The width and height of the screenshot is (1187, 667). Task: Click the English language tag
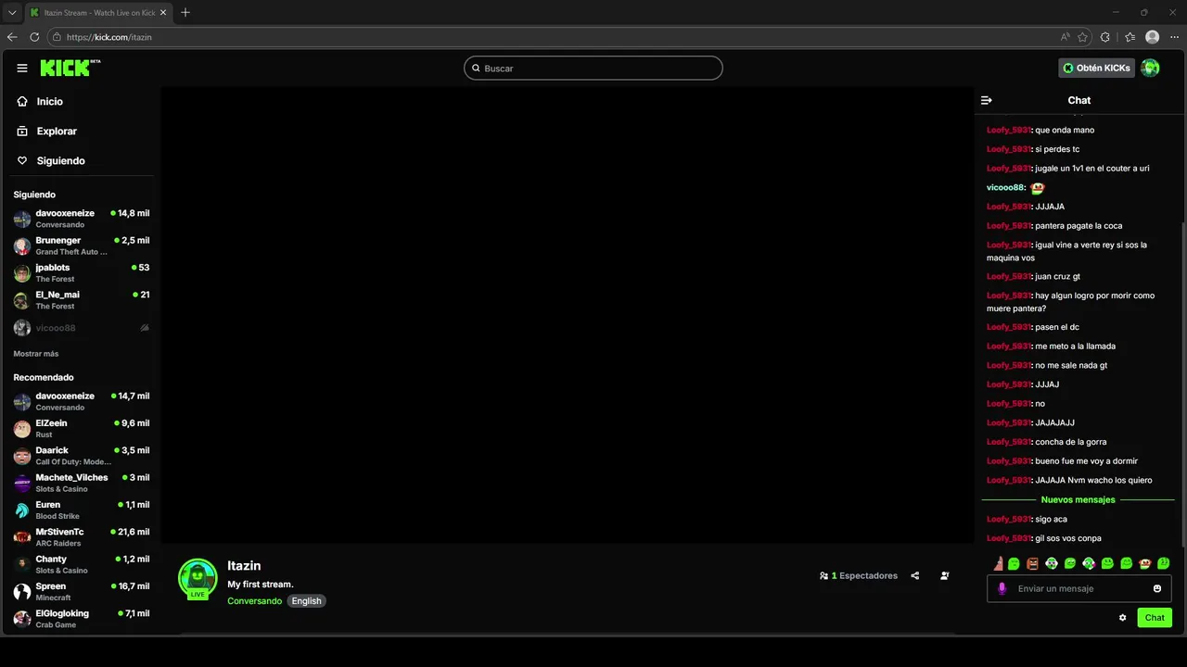pyautogui.click(x=306, y=601)
